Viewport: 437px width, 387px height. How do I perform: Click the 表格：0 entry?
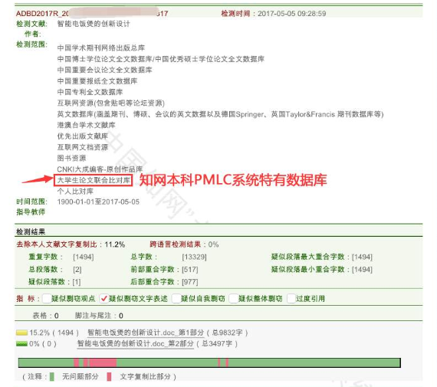[45, 316]
